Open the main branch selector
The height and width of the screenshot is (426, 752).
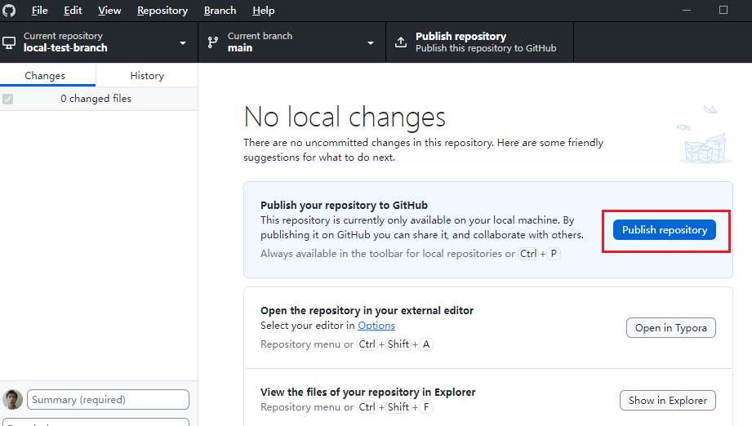click(x=292, y=42)
